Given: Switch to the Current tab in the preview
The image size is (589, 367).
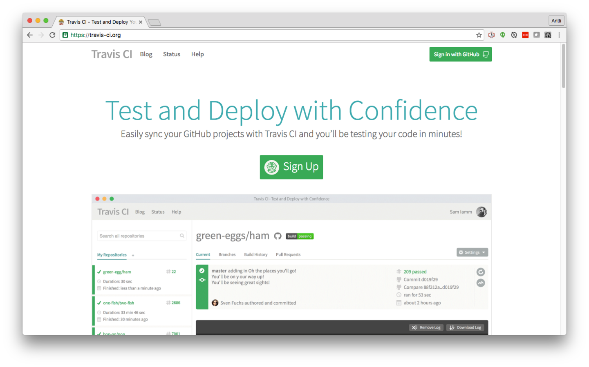Looking at the screenshot, I should 203,254.
